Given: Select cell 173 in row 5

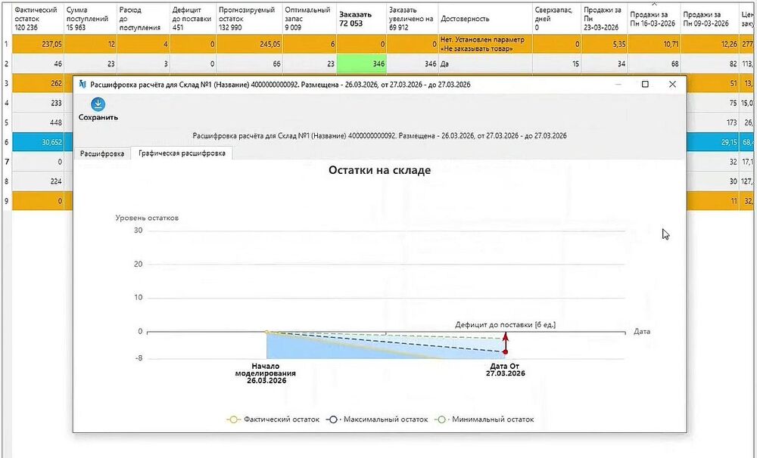Looking at the screenshot, I should point(712,122).
